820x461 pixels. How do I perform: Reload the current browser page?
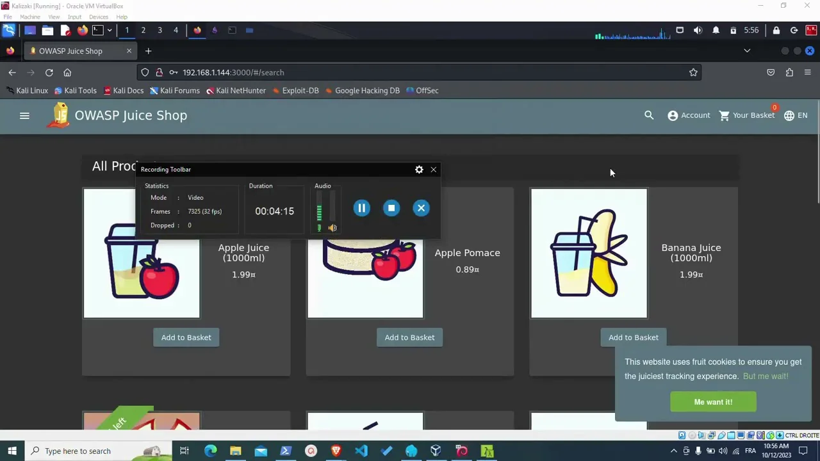pos(49,72)
